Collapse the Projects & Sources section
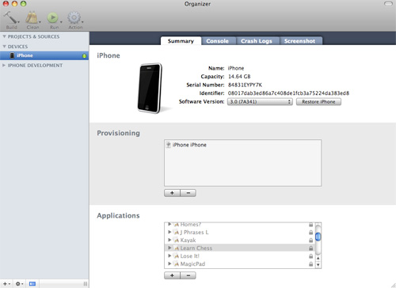The height and width of the screenshot is (288, 396). 4,36
